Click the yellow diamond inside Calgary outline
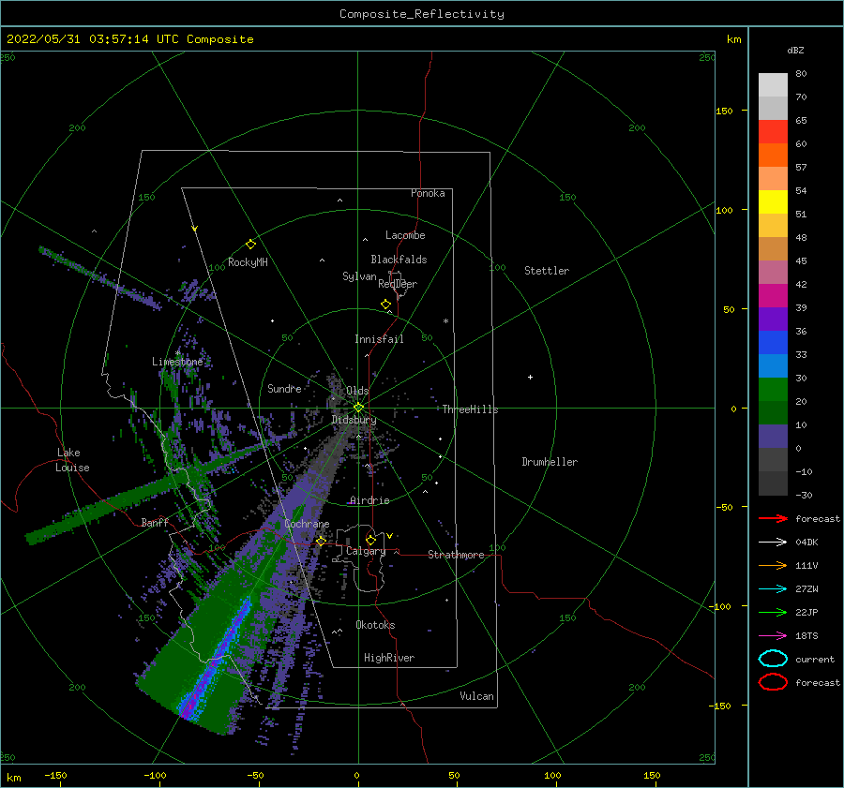The height and width of the screenshot is (788, 844). 370,540
